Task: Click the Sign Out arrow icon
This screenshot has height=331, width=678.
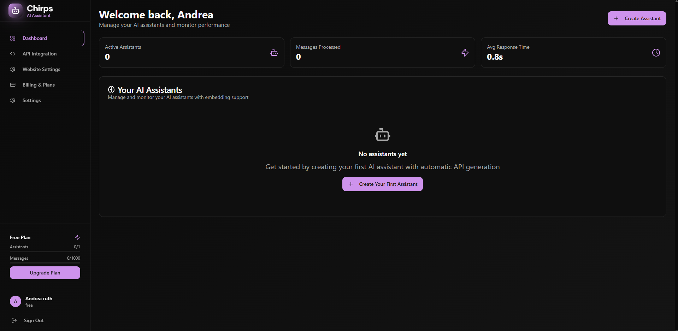Action: 14,320
